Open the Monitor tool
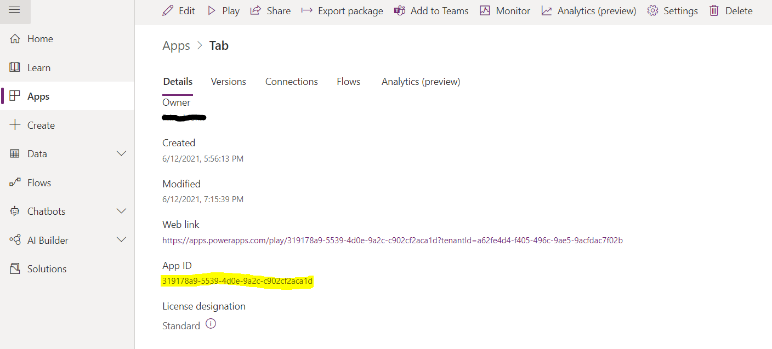This screenshot has width=772, height=349. coord(485,10)
